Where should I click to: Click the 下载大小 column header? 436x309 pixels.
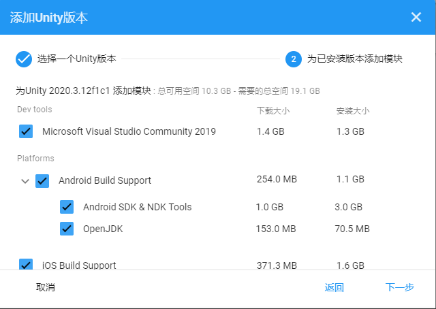coord(273,110)
